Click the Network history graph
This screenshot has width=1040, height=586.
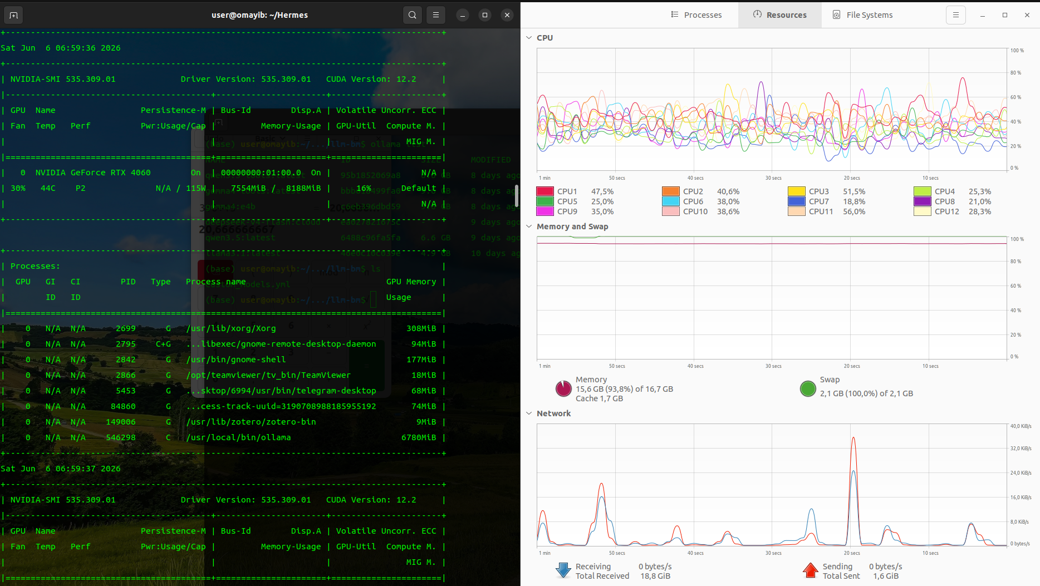click(772, 485)
